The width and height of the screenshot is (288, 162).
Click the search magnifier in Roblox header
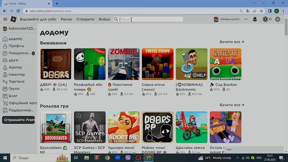116,19
